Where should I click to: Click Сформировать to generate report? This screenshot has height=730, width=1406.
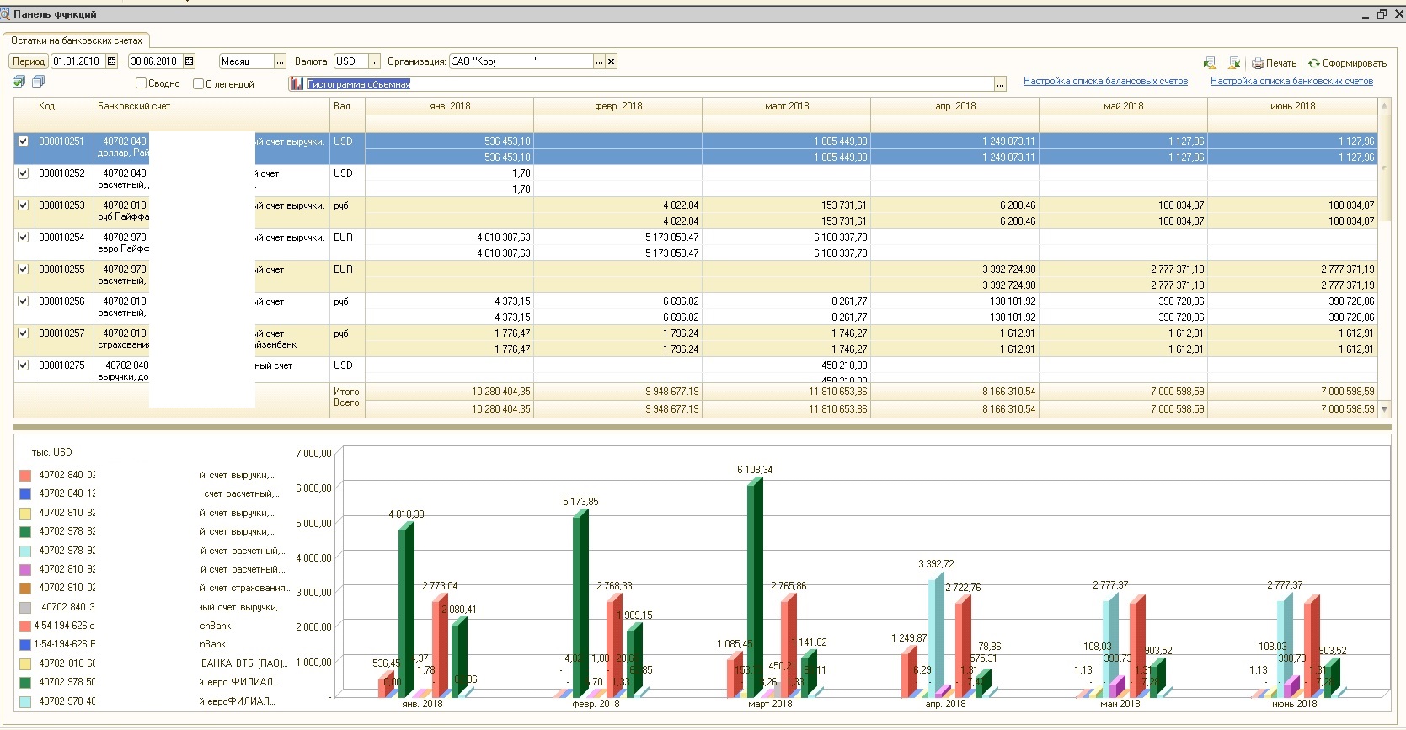click(x=1347, y=63)
